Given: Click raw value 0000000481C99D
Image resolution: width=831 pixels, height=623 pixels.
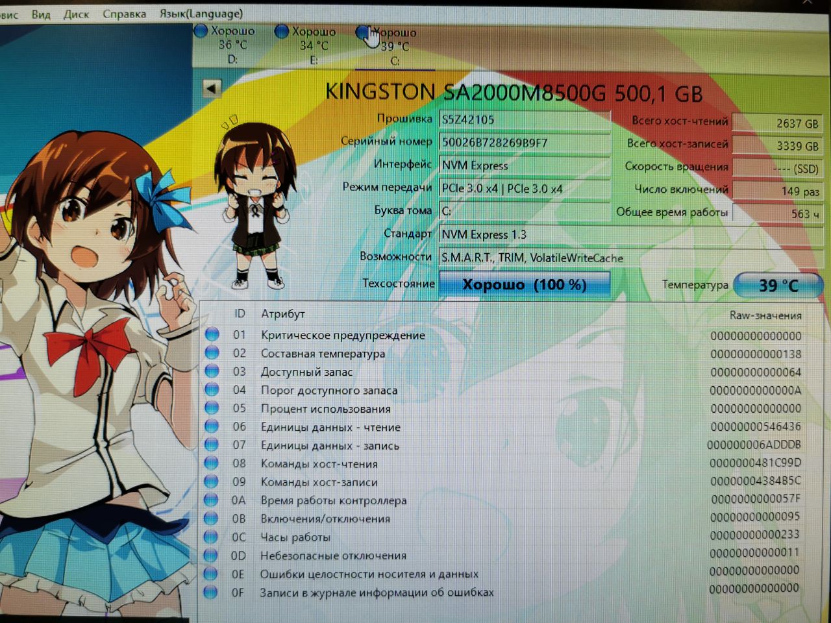Looking at the screenshot, I should (756, 463).
